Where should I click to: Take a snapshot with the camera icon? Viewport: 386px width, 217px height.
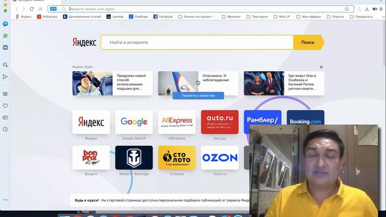(x=347, y=9)
